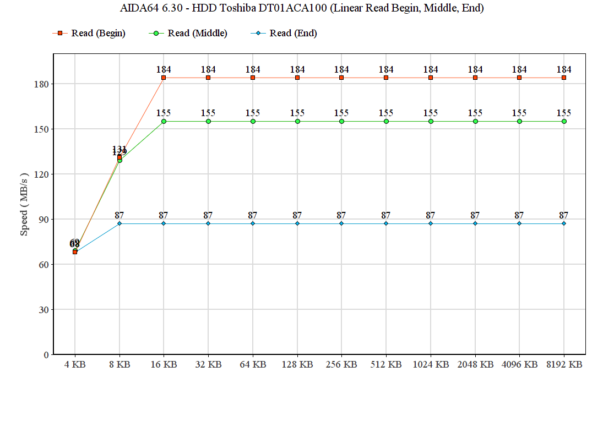
Task: Pick the Read (End) blue diamond at 8 KB
Action: tap(119, 223)
